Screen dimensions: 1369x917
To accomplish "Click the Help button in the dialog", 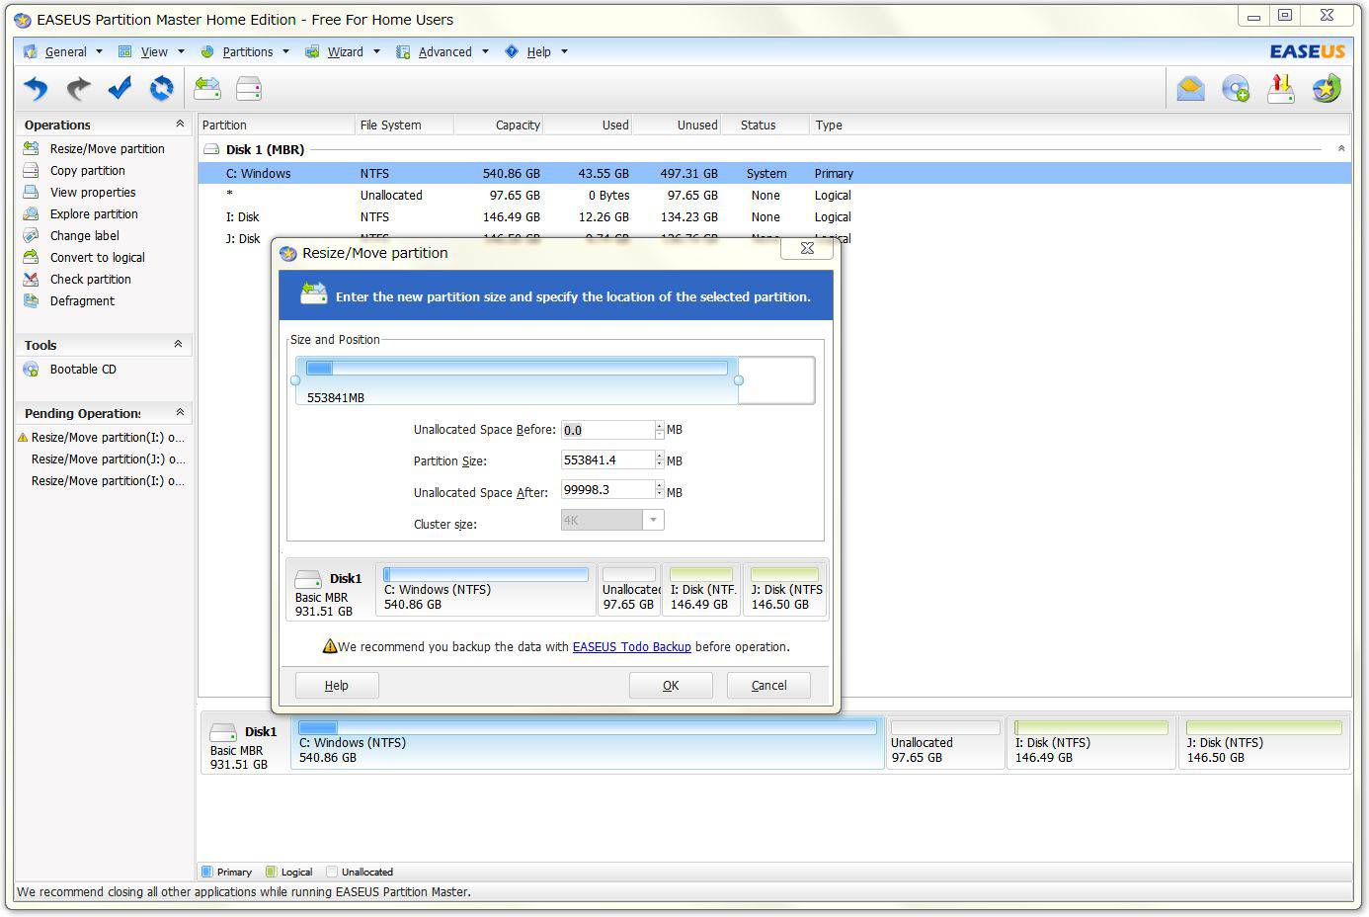I will click(x=337, y=686).
